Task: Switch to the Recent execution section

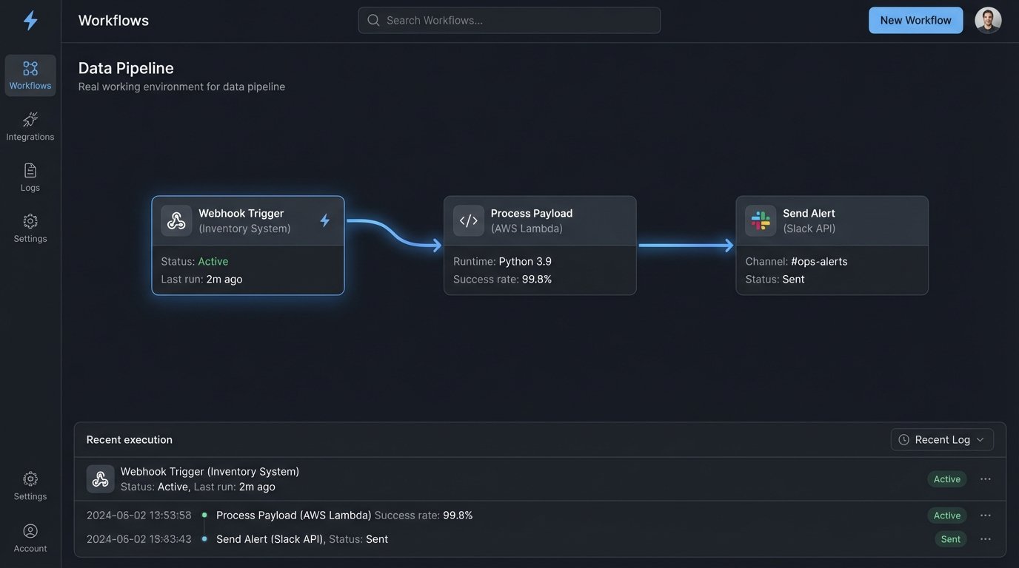Action: click(130, 439)
